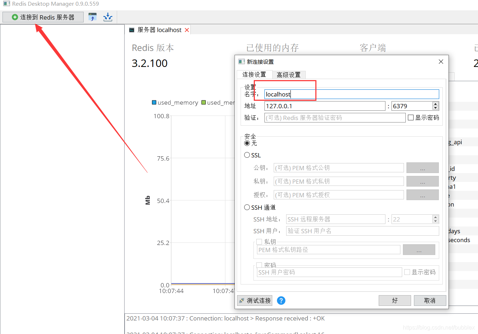Viewport: 478px width, 334px height.
Task: Increase SSH port 22 with up arrow
Action: [436, 217]
